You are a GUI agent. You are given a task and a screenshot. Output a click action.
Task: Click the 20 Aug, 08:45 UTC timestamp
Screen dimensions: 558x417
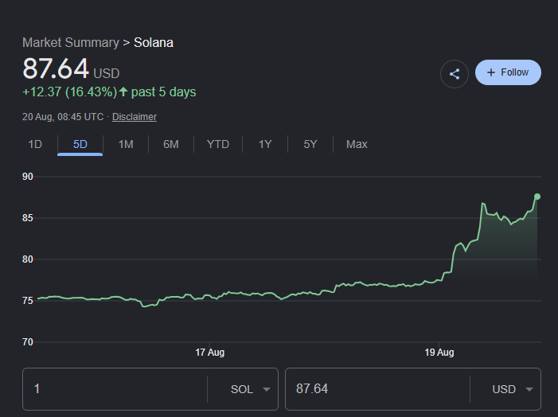tap(63, 117)
